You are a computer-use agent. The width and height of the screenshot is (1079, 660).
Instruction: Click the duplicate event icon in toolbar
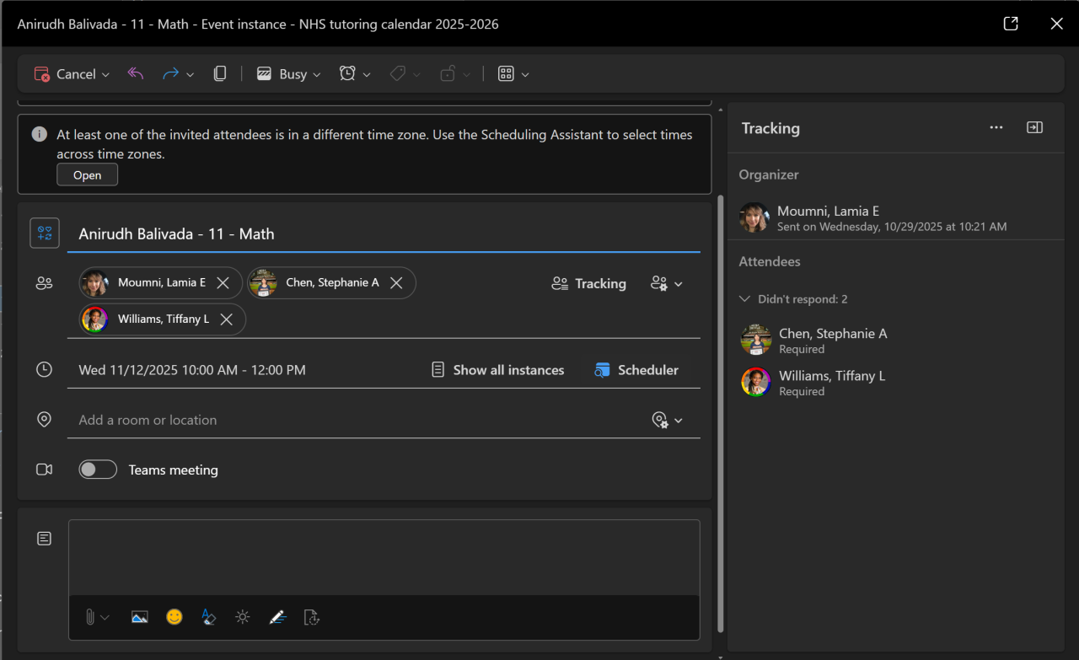pos(220,74)
